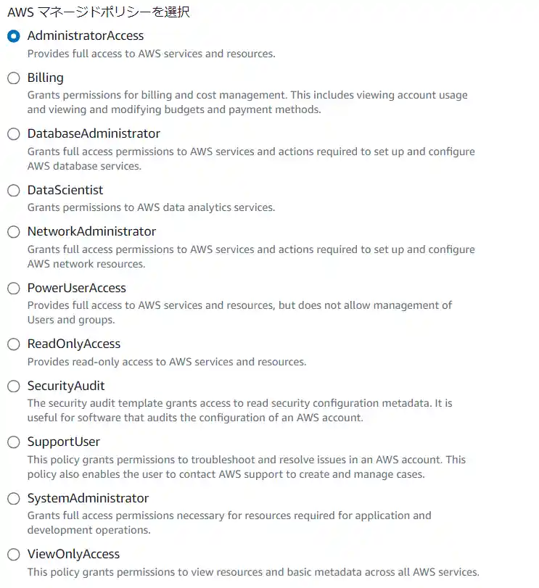Select the SupportUser radio button

[x=14, y=442]
